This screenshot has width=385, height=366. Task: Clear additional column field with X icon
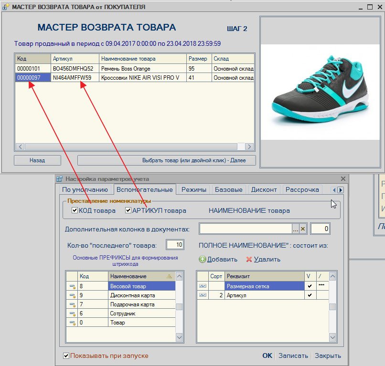click(303, 229)
